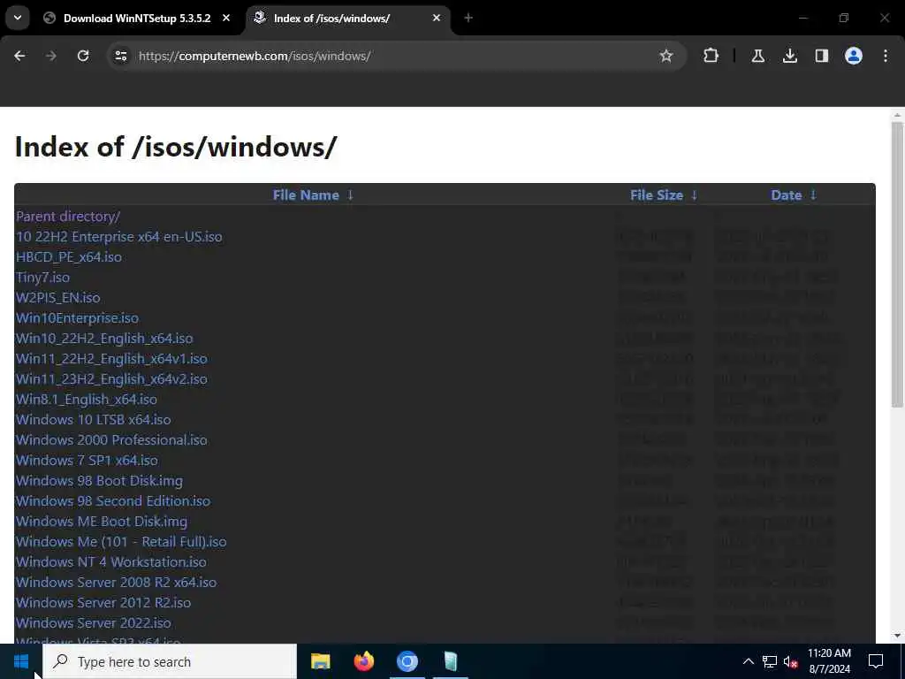Toggle the browser side panel
This screenshot has width=905, height=679.
821,56
